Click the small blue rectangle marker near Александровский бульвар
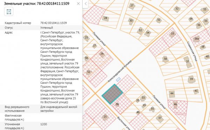This screenshot has height=130, width=210. (118, 80)
